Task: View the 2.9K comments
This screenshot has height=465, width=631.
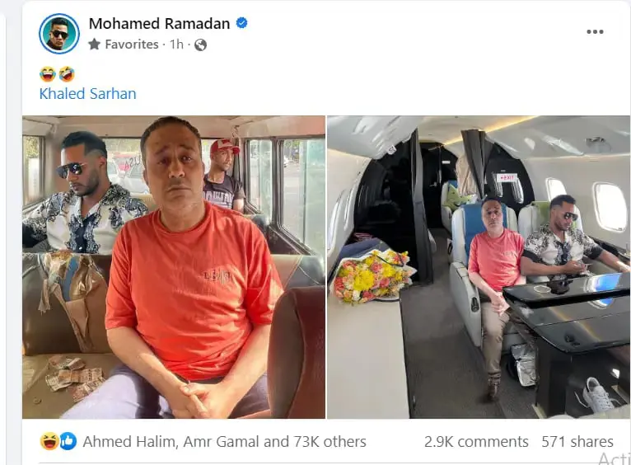Action: click(x=476, y=442)
